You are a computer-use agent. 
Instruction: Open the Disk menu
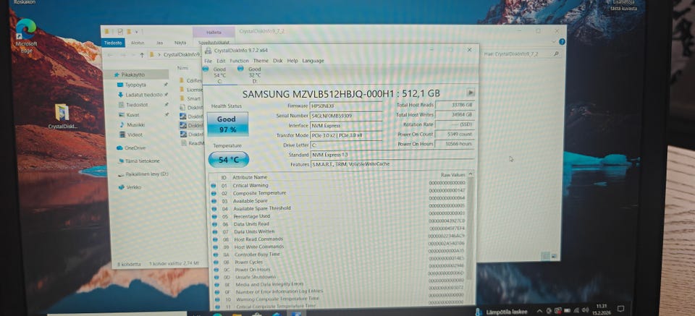(277, 61)
